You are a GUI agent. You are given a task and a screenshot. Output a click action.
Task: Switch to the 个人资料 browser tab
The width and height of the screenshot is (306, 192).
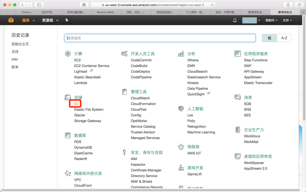tap(195, 12)
